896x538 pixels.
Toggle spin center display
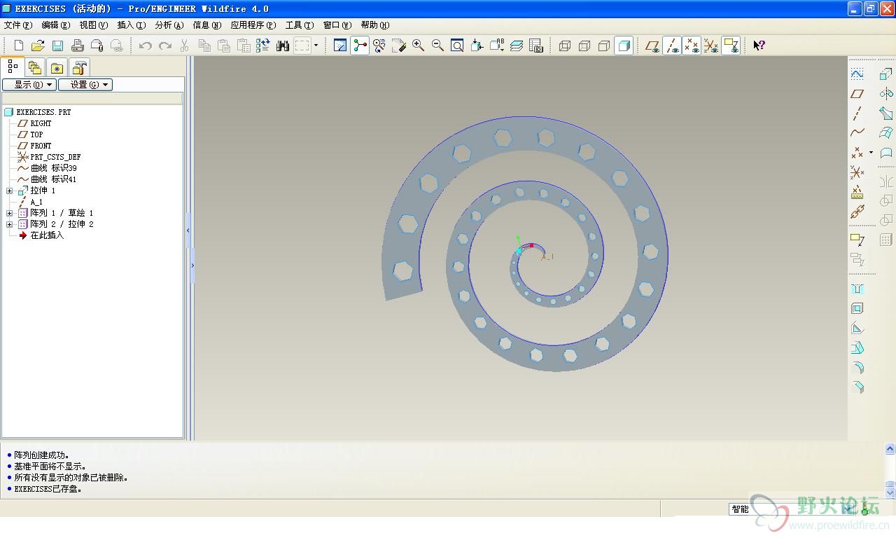point(360,46)
